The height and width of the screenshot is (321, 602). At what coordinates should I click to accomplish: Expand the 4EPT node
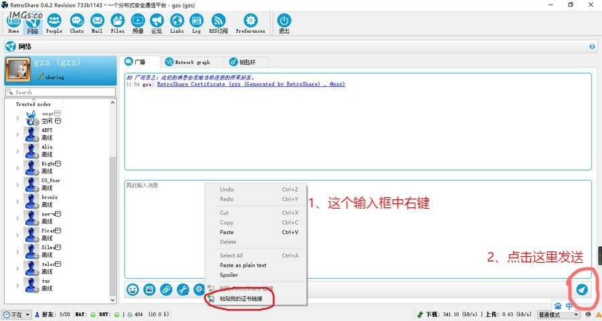point(17,134)
